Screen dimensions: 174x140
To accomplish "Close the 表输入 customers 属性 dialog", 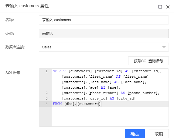I will [x=168, y=7].
